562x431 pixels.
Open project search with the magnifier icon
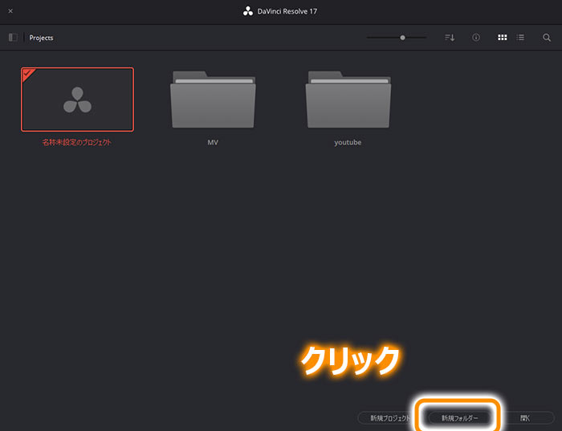(x=546, y=37)
